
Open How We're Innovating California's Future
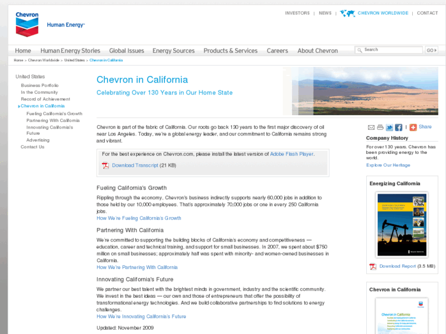[141, 316]
